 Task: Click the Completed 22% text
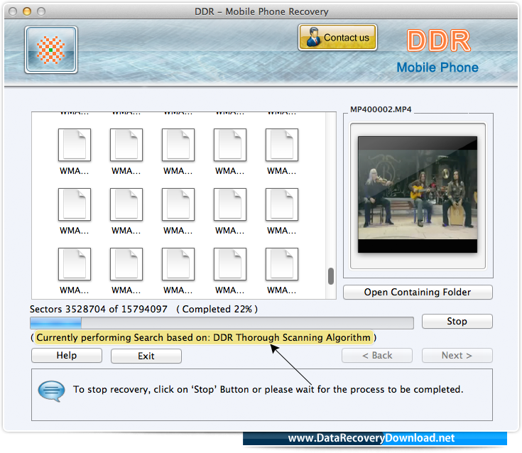click(x=217, y=309)
